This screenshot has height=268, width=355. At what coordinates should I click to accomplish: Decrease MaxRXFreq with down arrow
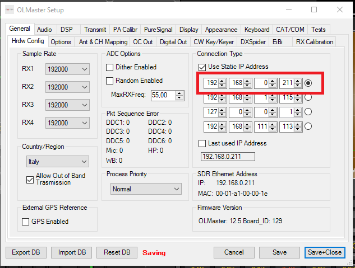pos(179,98)
